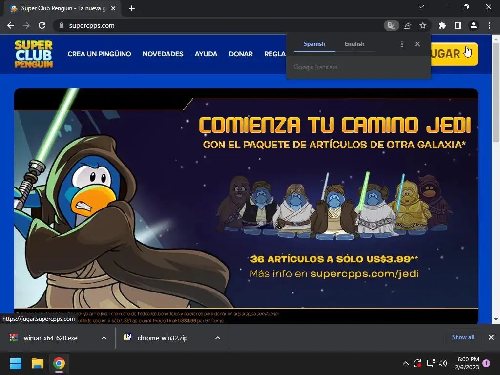Open the Extensions puzzle icon

(442, 25)
